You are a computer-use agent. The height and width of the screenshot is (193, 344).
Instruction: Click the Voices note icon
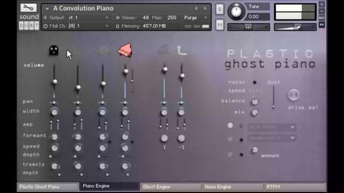tap(118, 18)
